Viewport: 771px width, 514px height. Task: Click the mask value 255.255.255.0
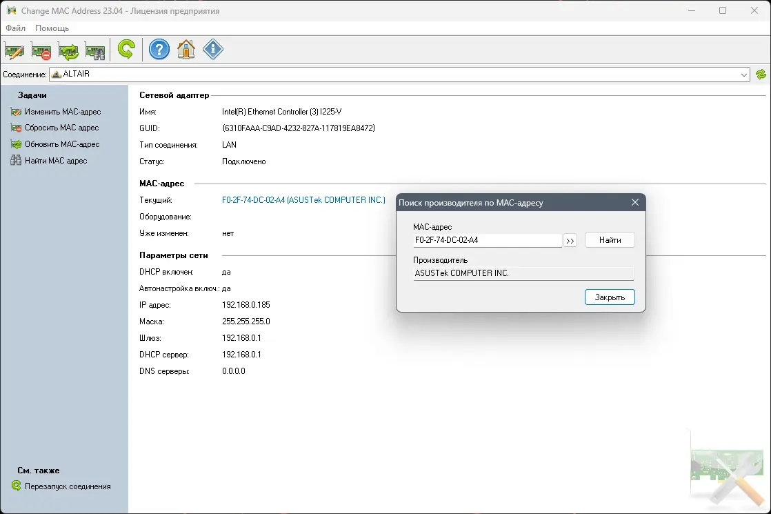pos(246,322)
